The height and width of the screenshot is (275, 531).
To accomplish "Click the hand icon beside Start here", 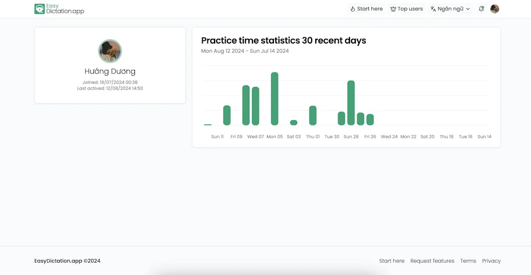I will coord(353,9).
